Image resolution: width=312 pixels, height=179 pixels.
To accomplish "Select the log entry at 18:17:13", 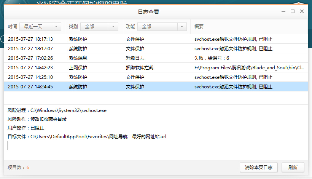I will click(152, 39).
